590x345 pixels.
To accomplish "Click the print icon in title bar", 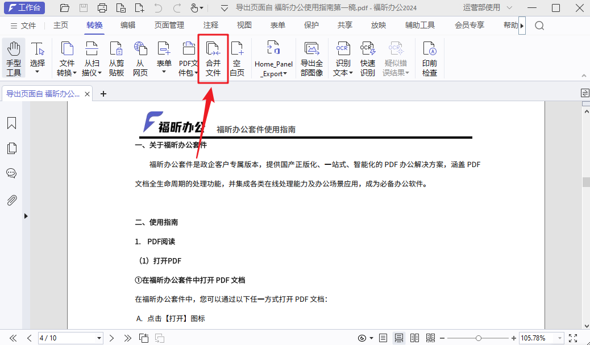I will 102,8.
